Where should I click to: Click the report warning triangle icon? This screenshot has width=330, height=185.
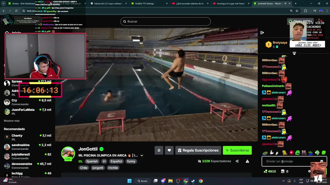tap(247, 161)
